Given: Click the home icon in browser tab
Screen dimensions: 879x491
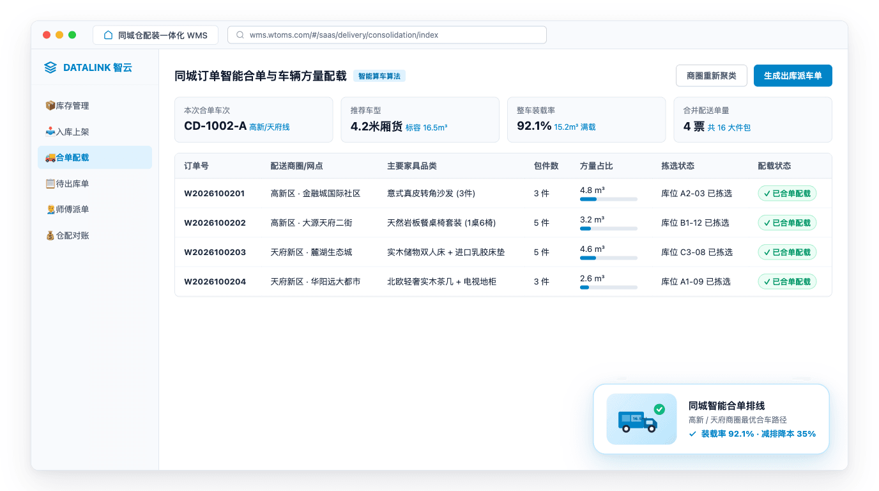Looking at the screenshot, I should pyautogui.click(x=108, y=35).
